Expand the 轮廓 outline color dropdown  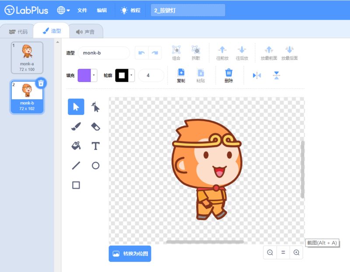pyautogui.click(x=132, y=75)
